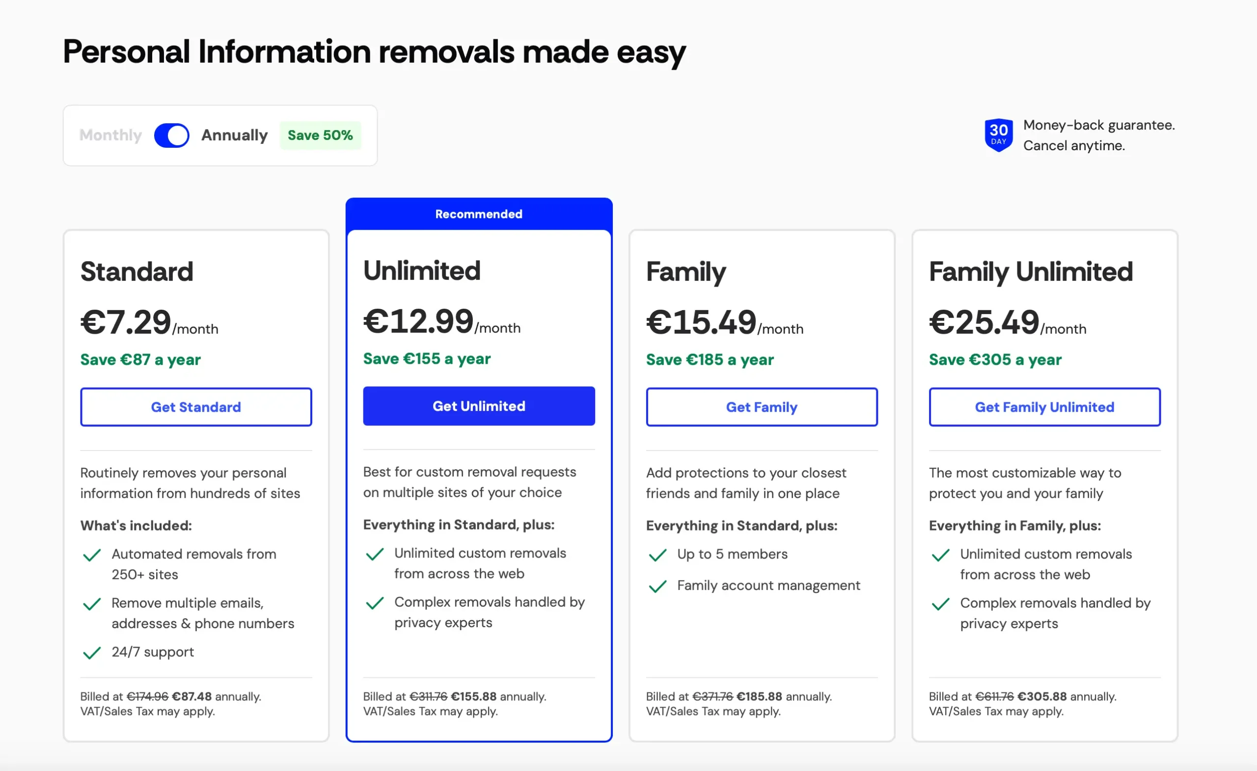
Task: Click checkmark beside Unlimited plan's Complex removals
Action: click(375, 603)
